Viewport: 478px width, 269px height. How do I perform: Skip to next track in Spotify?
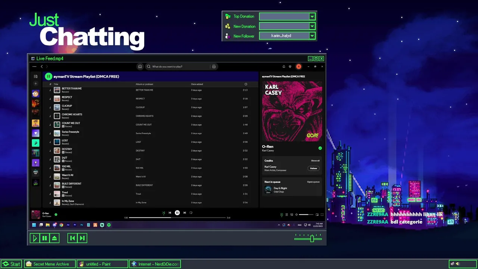[184, 213]
